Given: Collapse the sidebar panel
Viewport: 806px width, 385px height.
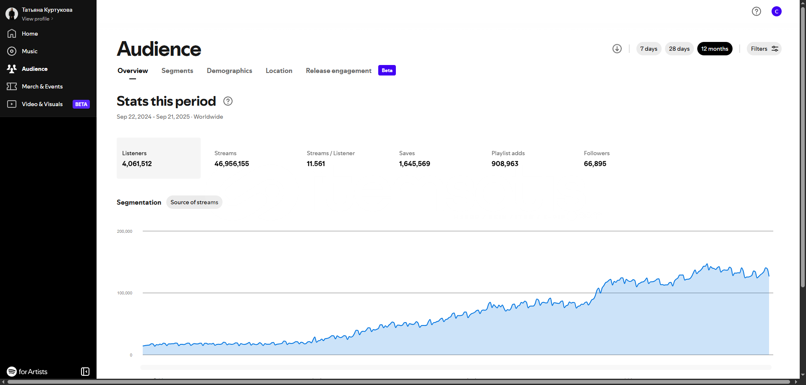Looking at the screenshot, I should pos(85,372).
